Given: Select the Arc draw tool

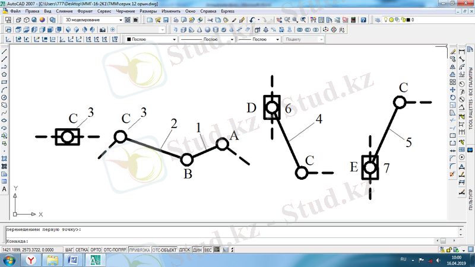Looking at the screenshot, I should point(4,90).
